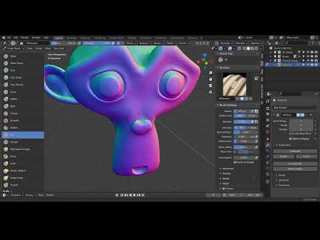Click the outliner search field
320x240 pixels.
[x=296, y=43]
